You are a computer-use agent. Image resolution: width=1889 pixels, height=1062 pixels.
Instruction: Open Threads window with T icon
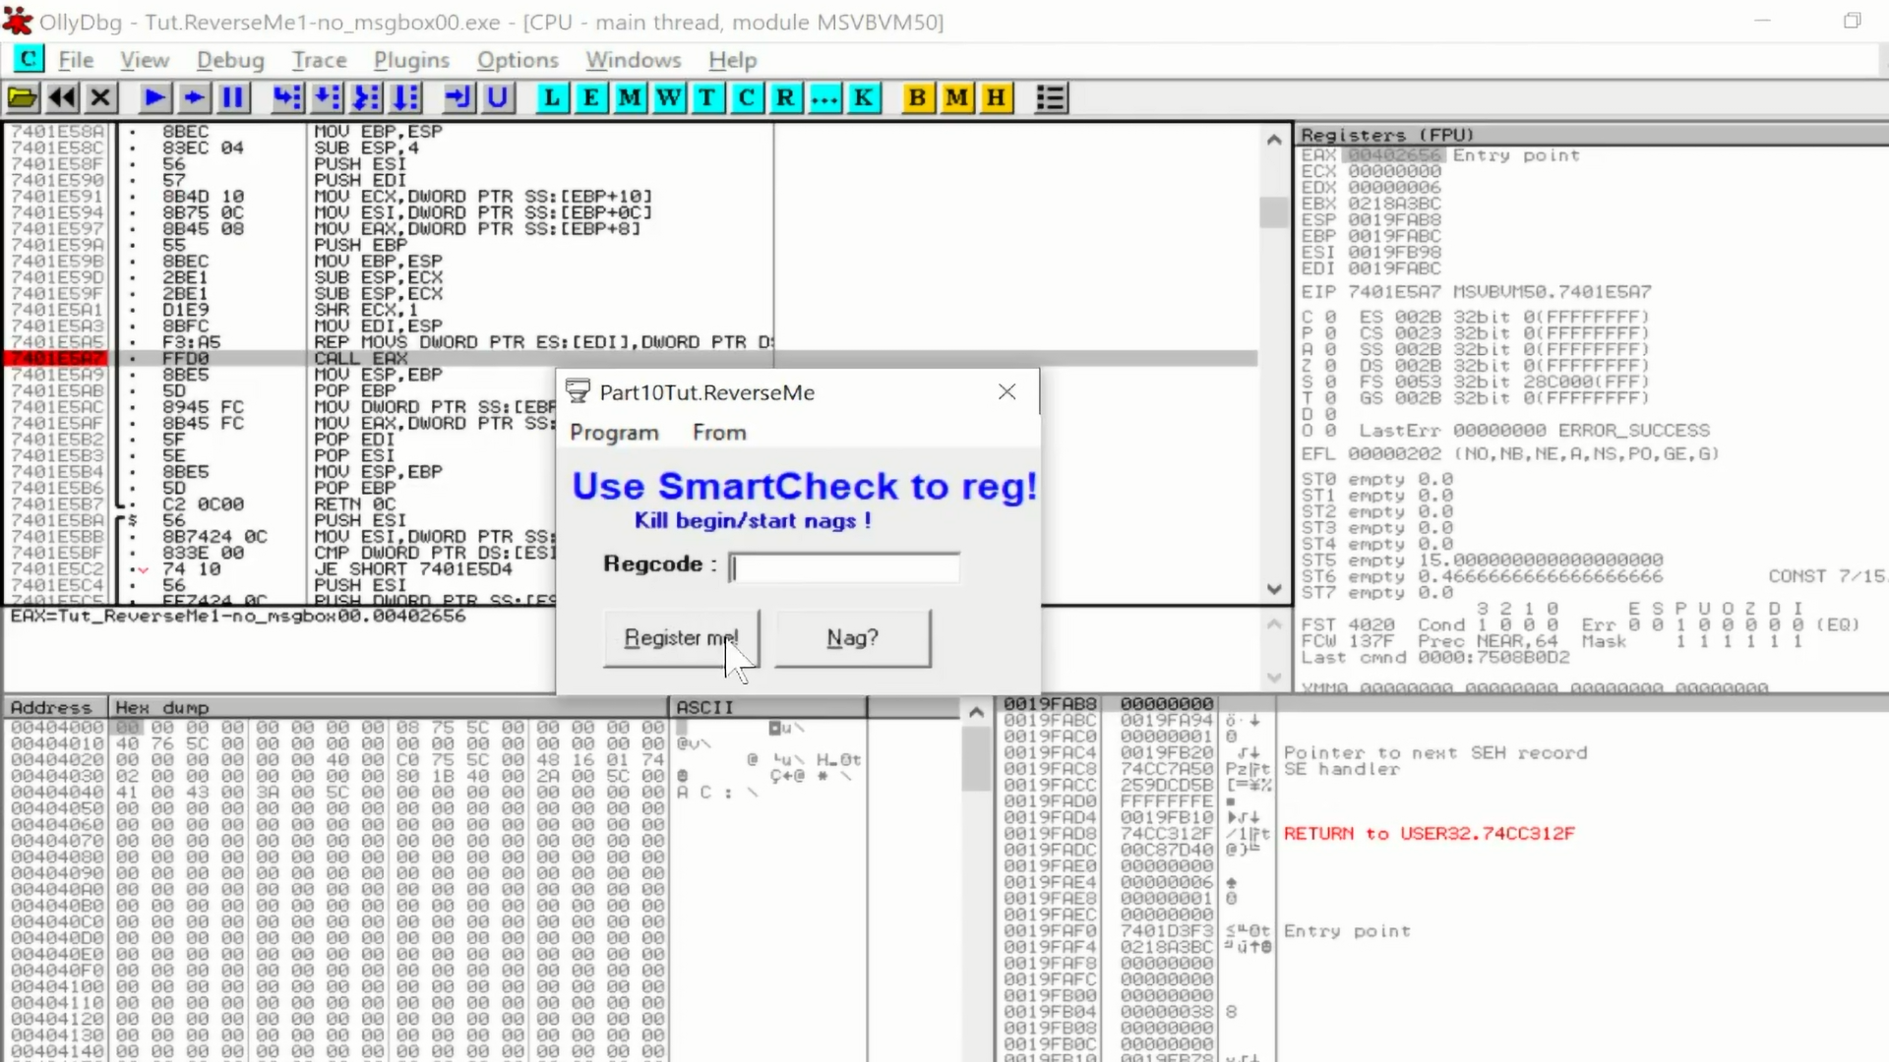[707, 97]
